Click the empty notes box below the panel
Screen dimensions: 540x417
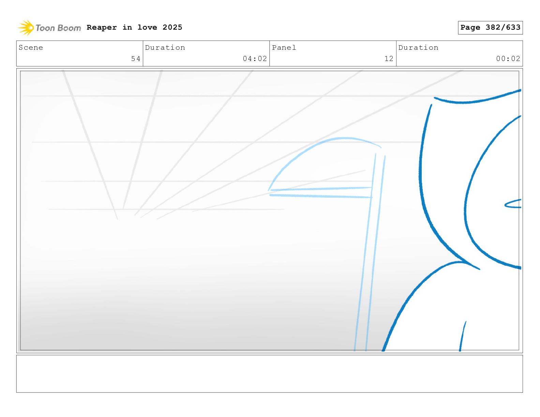point(269,374)
